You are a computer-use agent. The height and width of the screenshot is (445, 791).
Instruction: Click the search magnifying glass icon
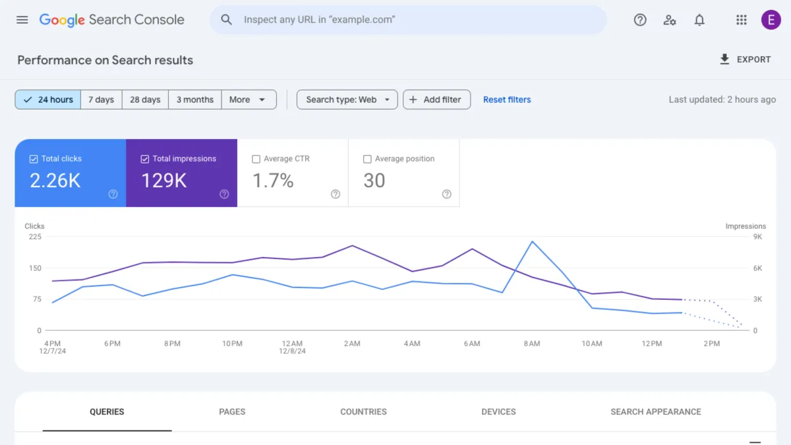click(x=226, y=19)
